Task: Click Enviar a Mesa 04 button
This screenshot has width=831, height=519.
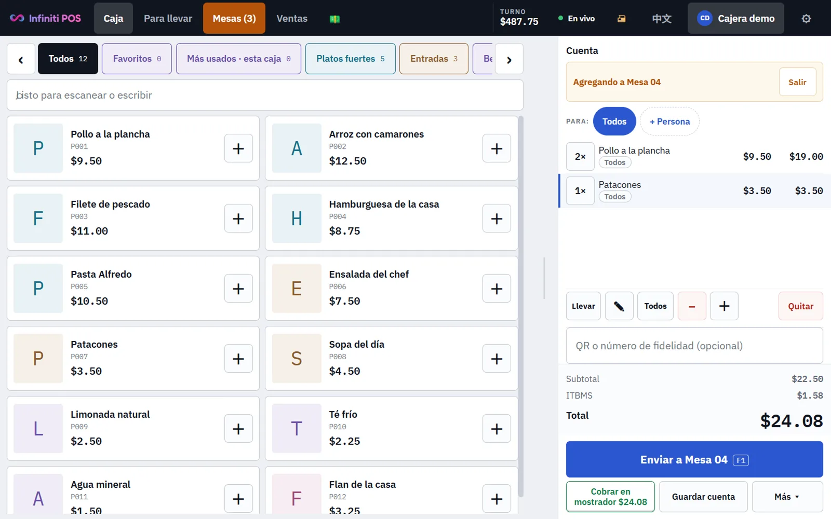Action: coord(694,459)
